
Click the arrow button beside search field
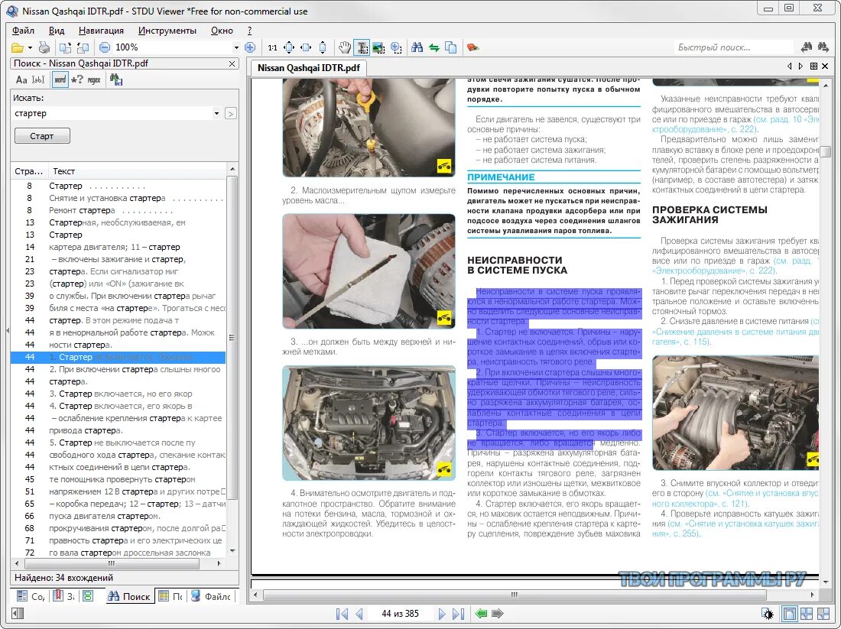(x=231, y=114)
